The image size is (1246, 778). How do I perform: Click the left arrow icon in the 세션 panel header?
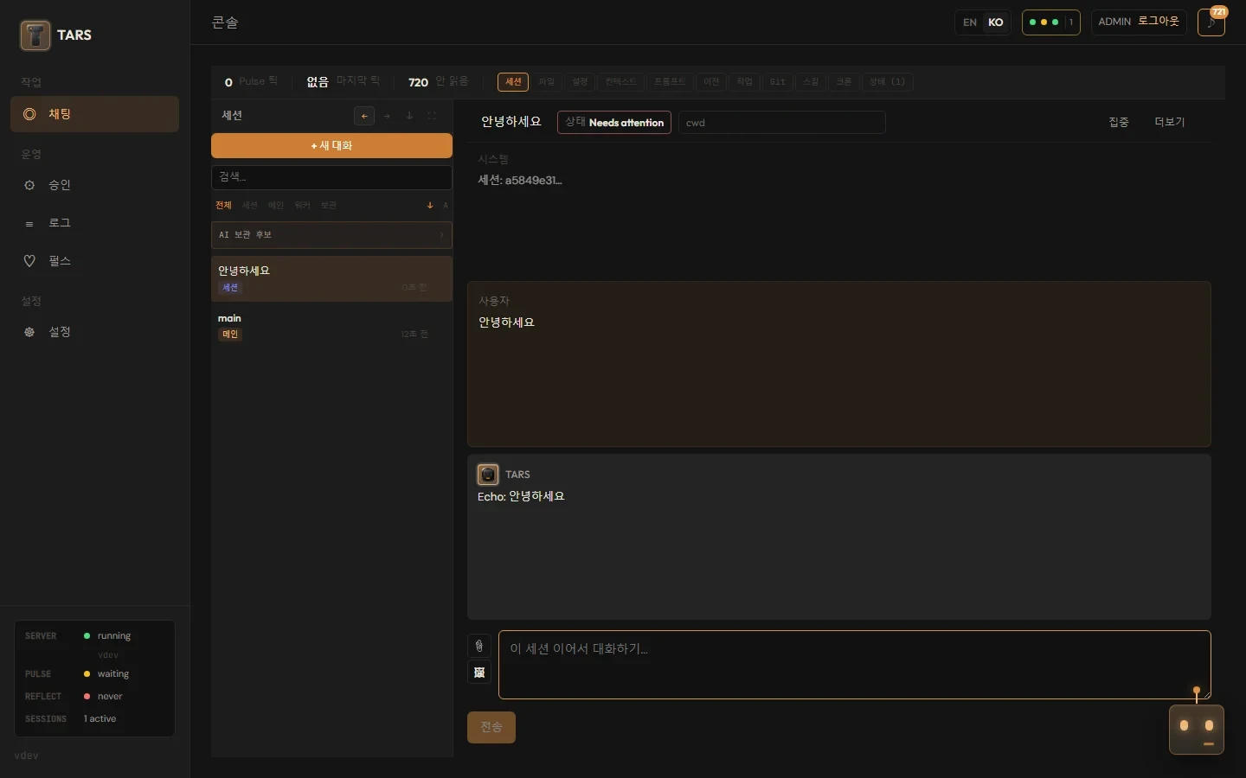364,116
